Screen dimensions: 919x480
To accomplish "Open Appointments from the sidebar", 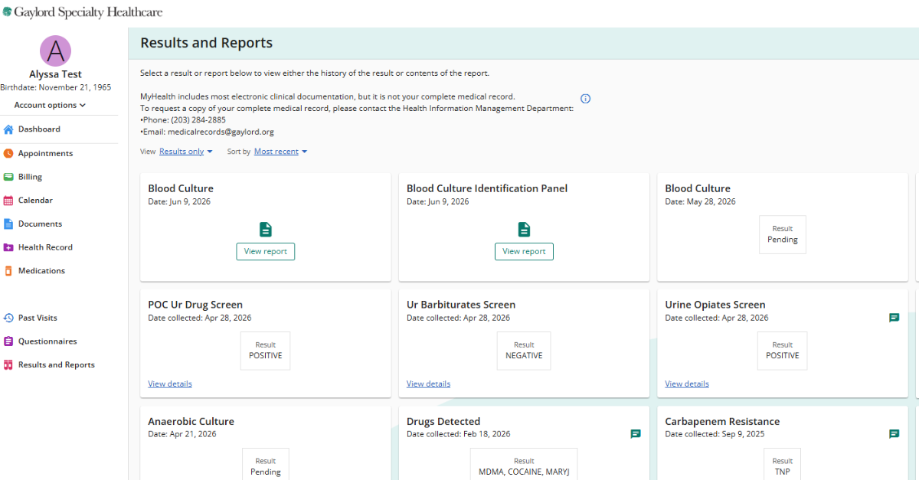I will 45,153.
